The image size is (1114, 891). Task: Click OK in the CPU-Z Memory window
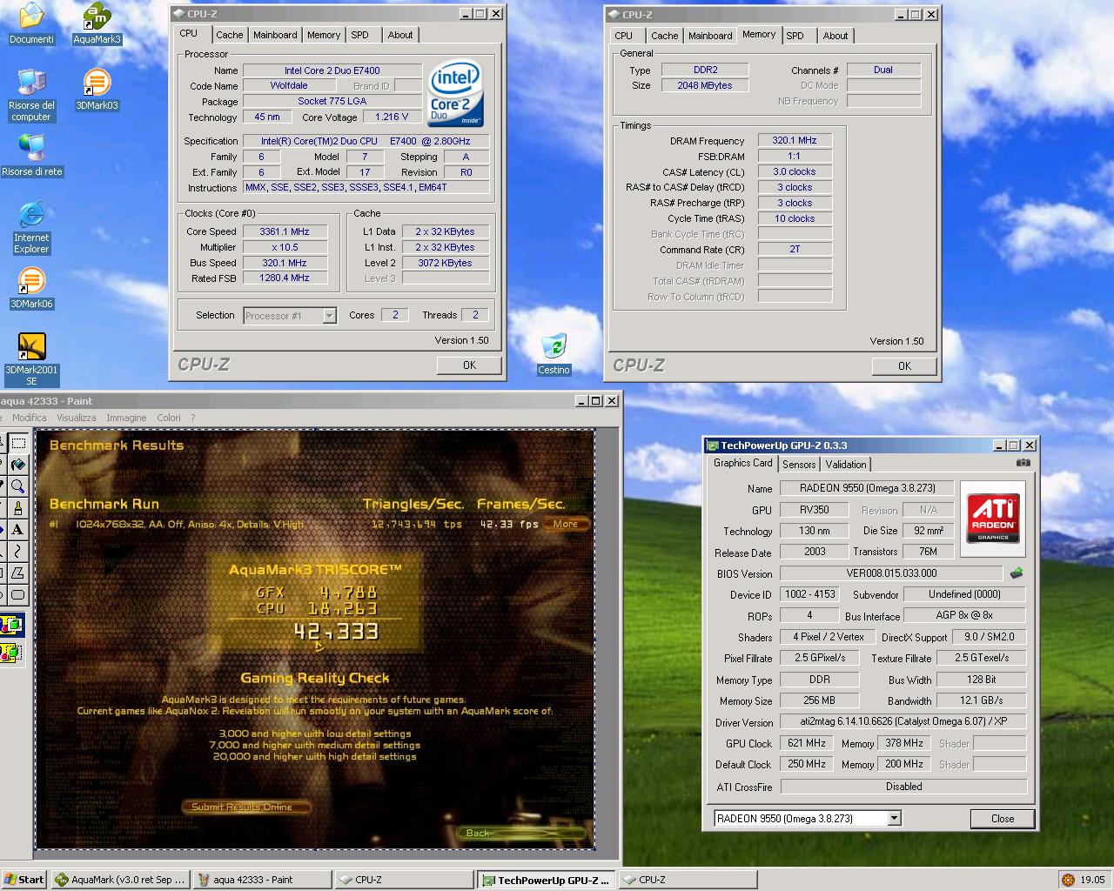[x=904, y=366]
